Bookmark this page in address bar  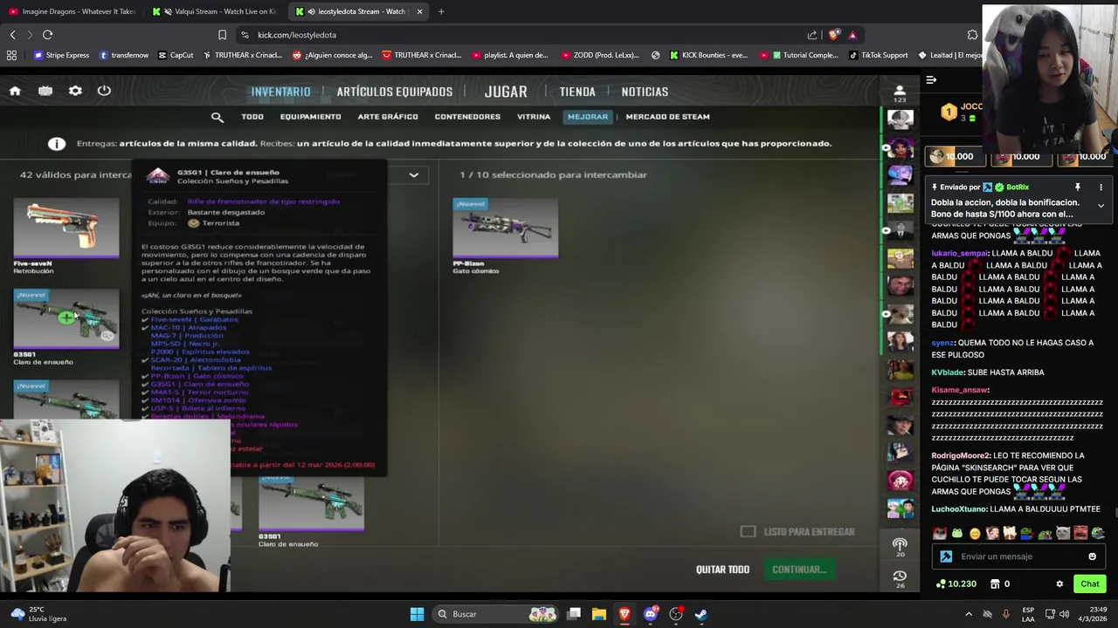(x=222, y=35)
